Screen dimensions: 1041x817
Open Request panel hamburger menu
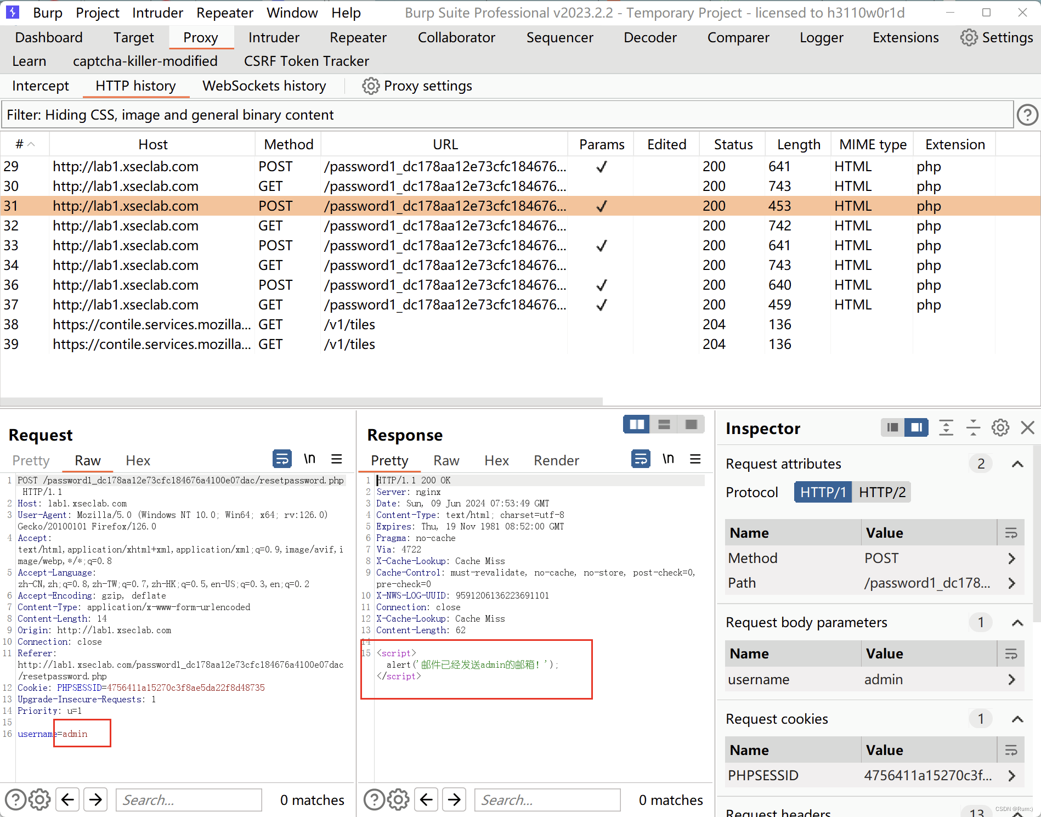(x=337, y=459)
